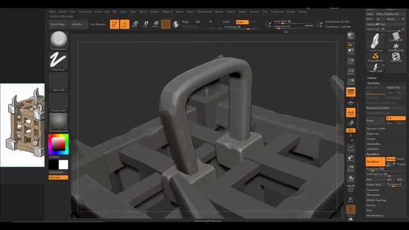This screenshot has width=409, height=230.
Task: Click the Frame icon on right shelf
Action: point(351,148)
